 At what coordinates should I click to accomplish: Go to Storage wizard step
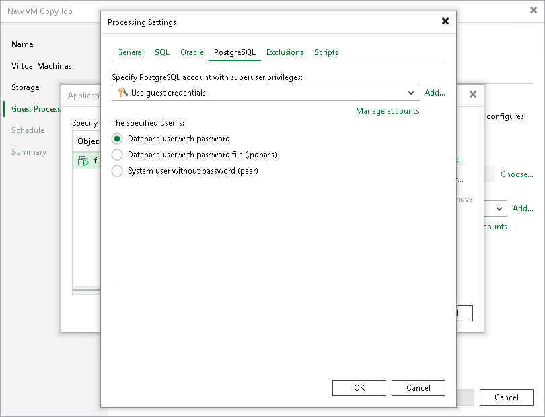tap(26, 87)
